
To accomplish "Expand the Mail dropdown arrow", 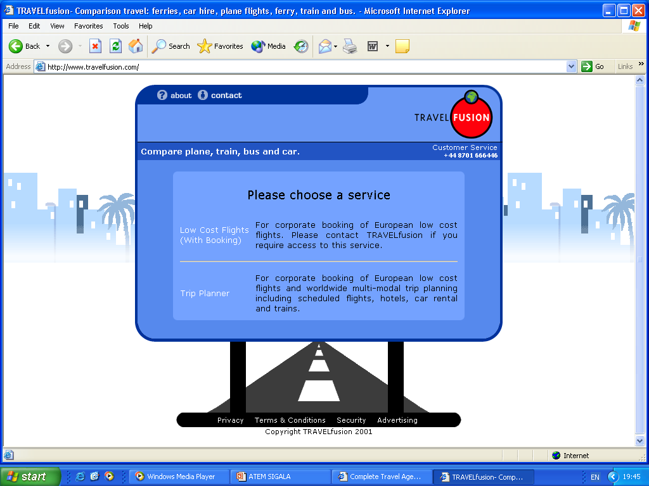I will pos(336,46).
